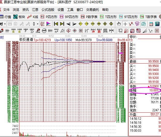Open the 9P四方形 tool

(69, 17)
